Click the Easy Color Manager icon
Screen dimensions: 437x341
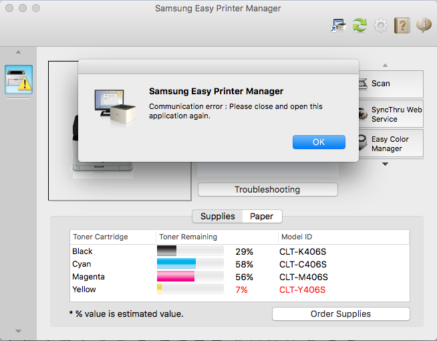[363, 142]
